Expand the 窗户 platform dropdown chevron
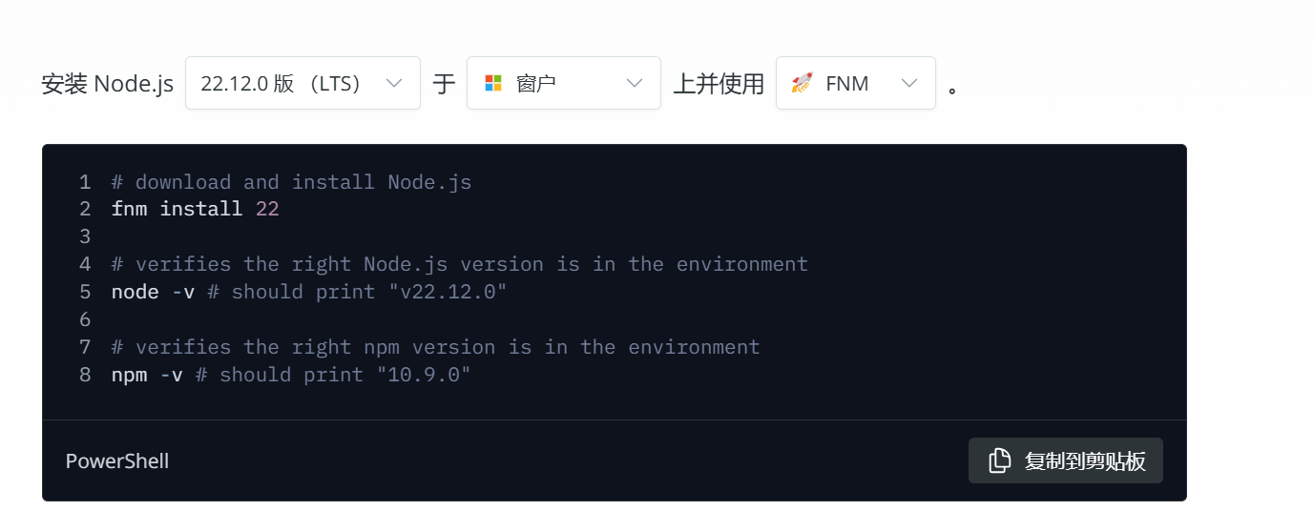This screenshot has width=1314, height=511. pos(635,83)
